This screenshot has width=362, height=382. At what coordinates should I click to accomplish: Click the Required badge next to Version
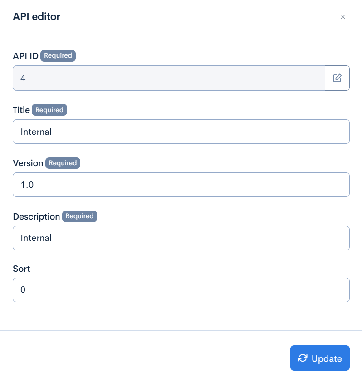point(63,163)
